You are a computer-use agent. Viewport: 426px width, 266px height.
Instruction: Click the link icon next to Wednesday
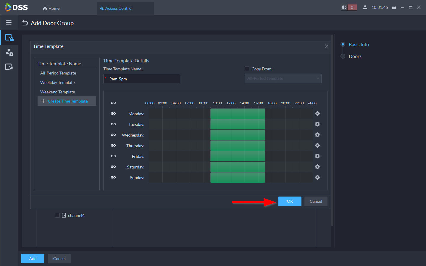[x=113, y=135]
